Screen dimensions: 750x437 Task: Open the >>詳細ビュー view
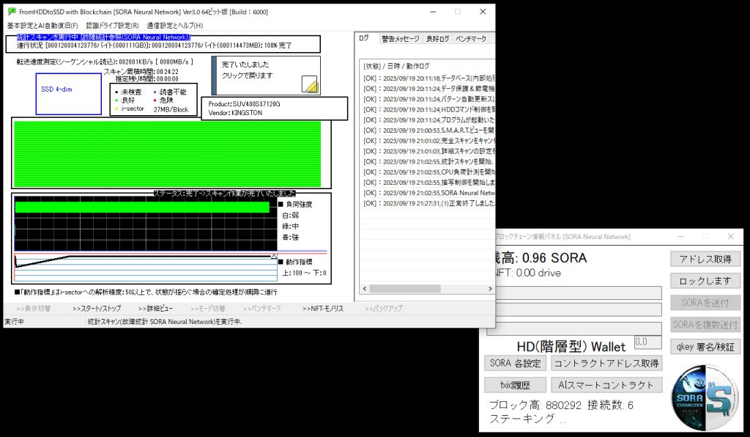[155, 309]
